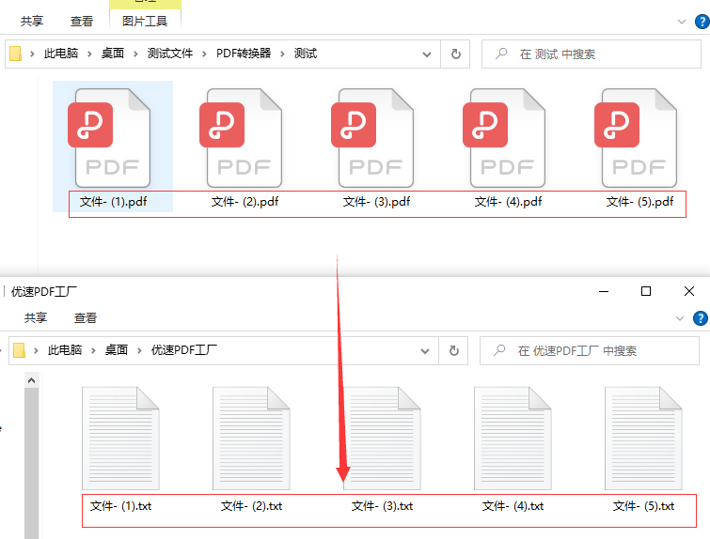
Task: Open 查看 tab in 优速PDF工厂 window
Action: point(86,318)
